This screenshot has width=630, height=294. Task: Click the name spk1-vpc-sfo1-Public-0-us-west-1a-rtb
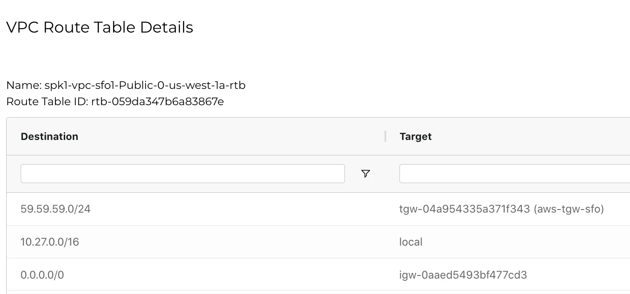pos(146,85)
